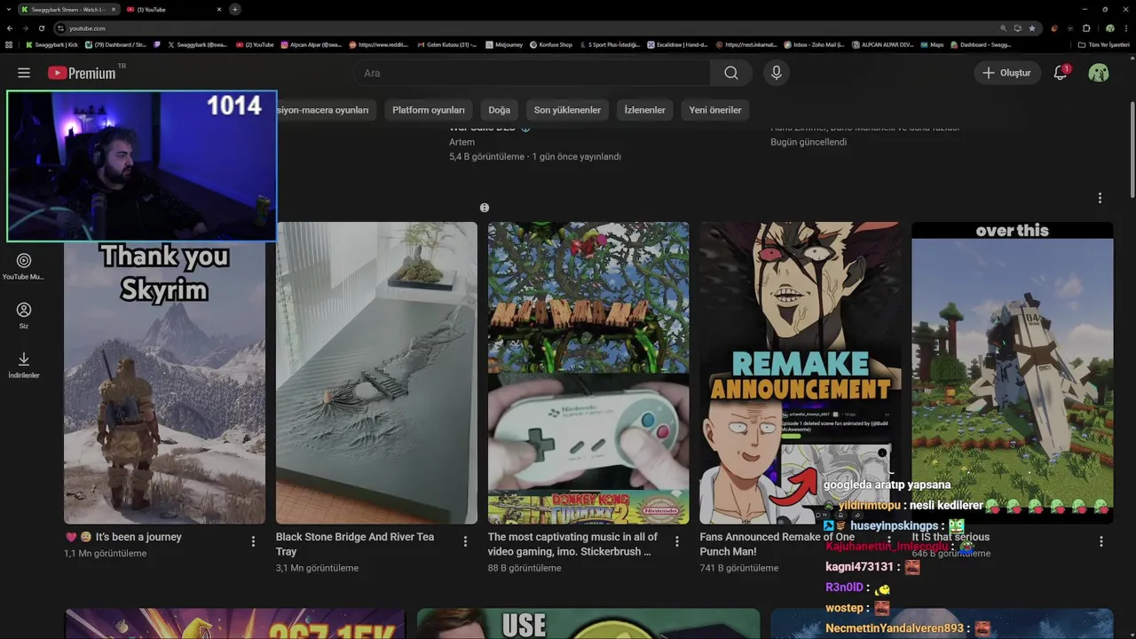Image resolution: width=1136 pixels, height=639 pixels.
Task: Open The most captivating music title link
Action: (572, 544)
